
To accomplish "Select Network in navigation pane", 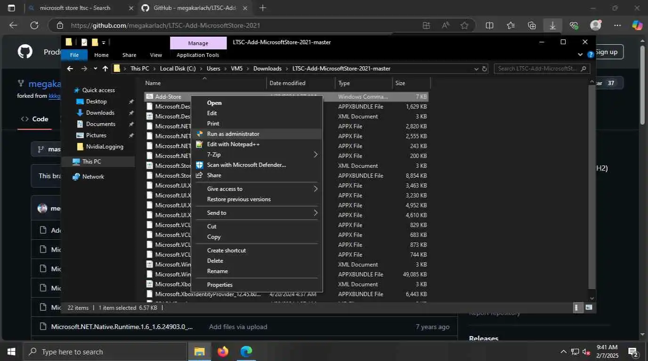I will [93, 177].
